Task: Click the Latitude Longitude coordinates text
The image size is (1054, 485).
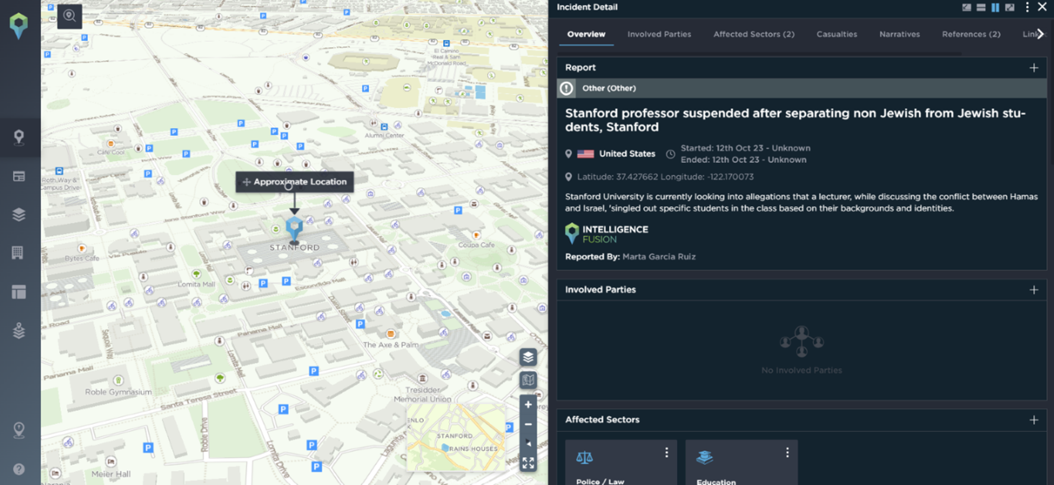Action: 665,177
